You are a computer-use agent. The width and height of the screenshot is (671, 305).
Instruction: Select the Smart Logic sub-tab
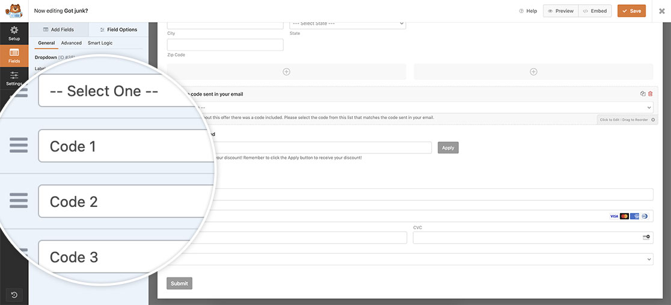point(100,43)
